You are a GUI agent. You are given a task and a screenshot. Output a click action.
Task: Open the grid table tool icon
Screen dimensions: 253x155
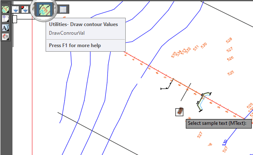[x=63, y=10]
